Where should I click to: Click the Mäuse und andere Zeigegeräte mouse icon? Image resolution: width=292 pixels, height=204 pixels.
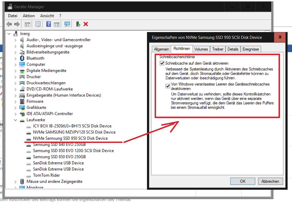(x=22, y=182)
